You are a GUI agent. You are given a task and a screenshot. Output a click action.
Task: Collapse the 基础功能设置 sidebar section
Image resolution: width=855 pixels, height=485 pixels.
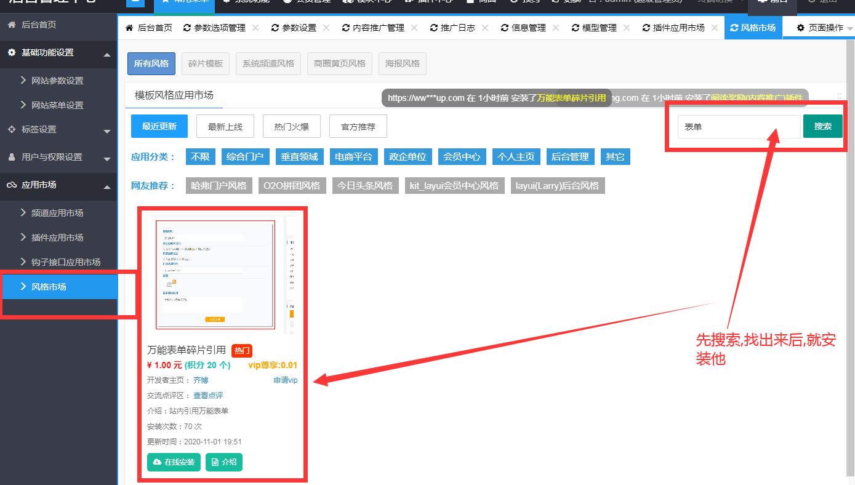click(x=107, y=54)
